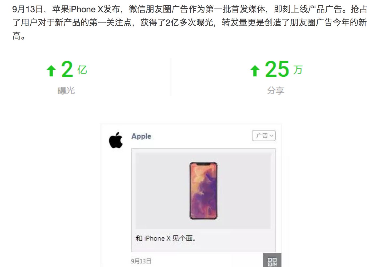Click the 9月13日 timestamp under the ad
The image size is (368, 267).
(141, 261)
